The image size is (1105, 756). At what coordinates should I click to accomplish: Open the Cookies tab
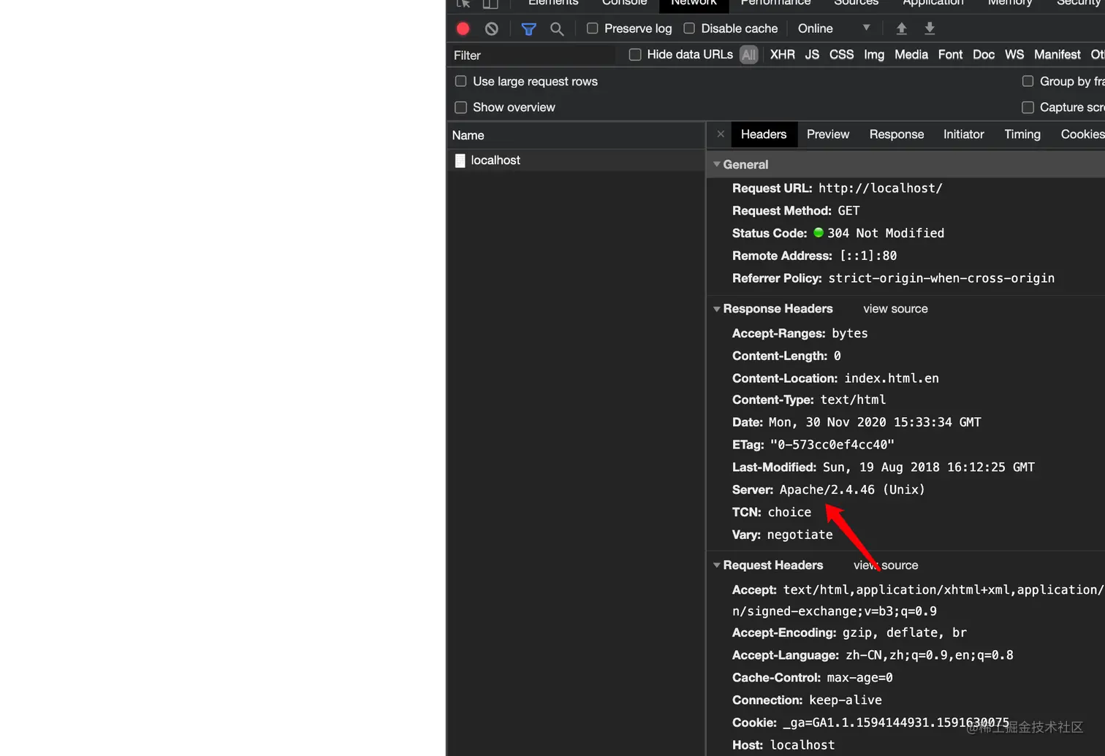1082,134
